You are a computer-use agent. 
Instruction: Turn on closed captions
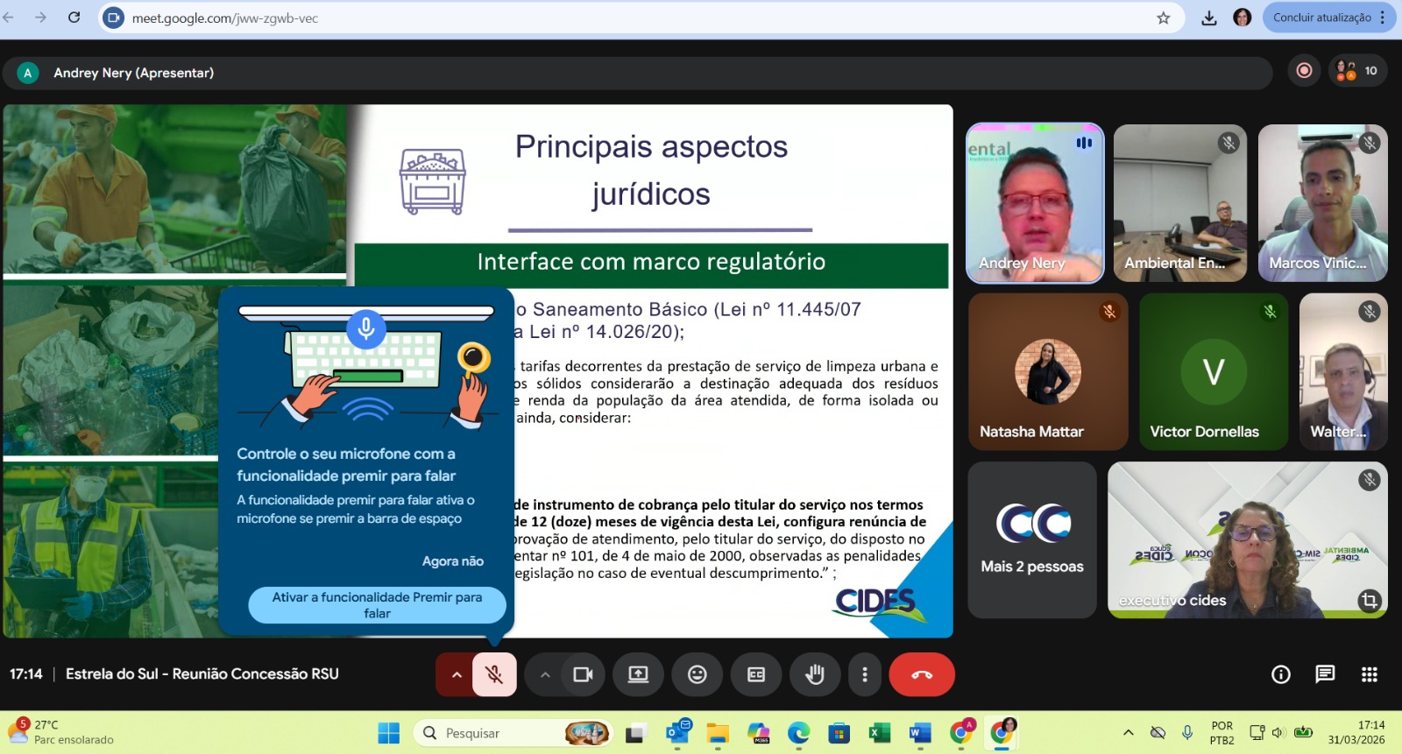click(755, 674)
